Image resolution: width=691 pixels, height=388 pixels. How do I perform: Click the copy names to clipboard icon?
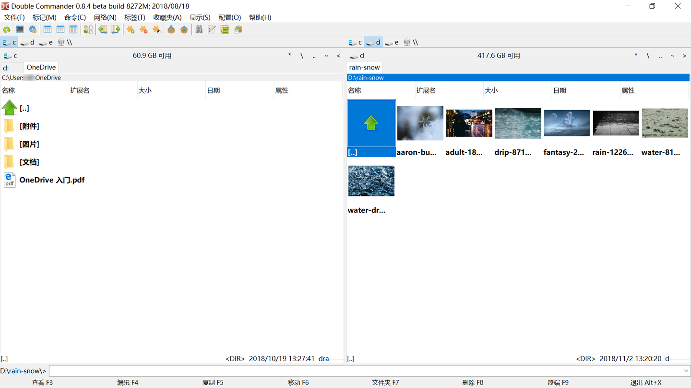tap(238, 30)
